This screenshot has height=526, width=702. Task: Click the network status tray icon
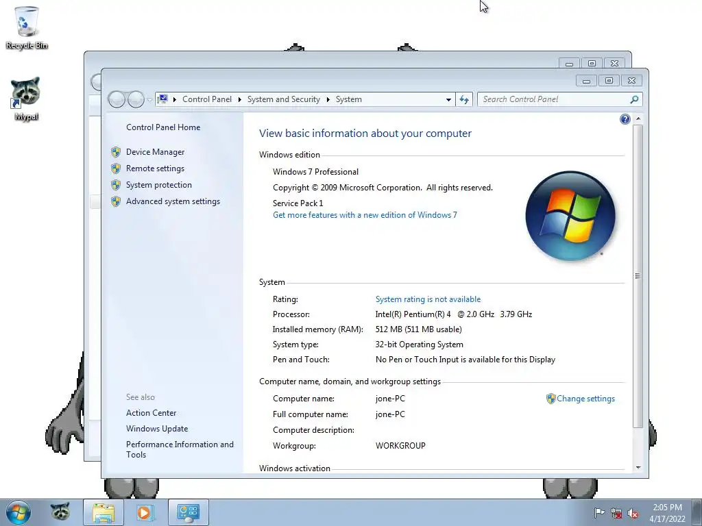pos(616,513)
